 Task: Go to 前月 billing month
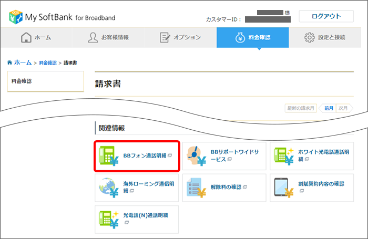328,108
